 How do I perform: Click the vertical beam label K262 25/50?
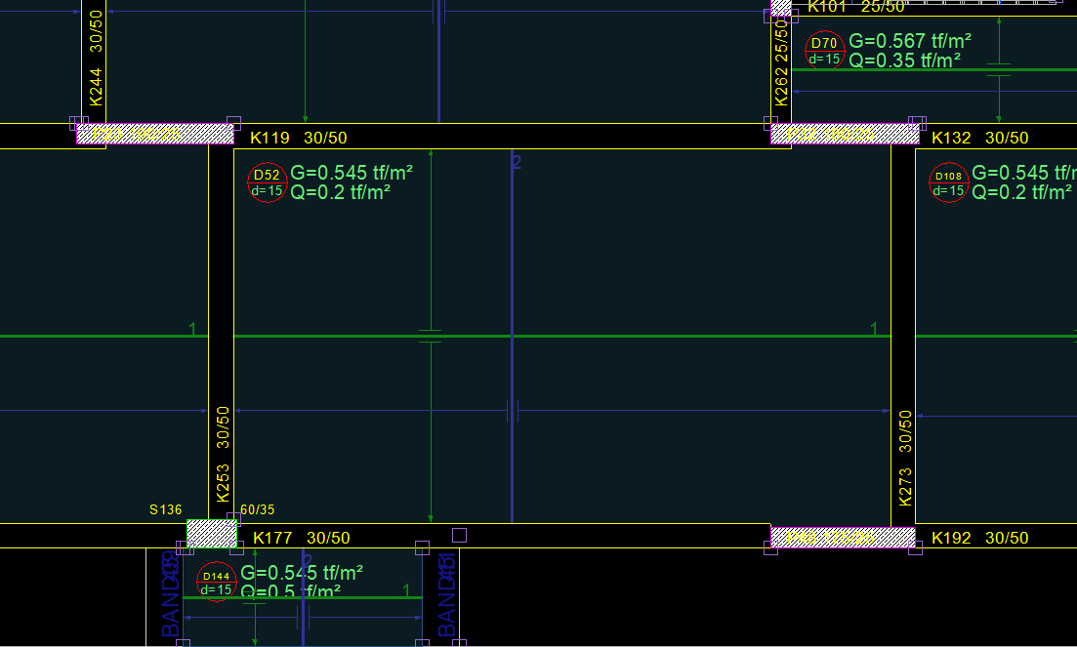pyautogui.click(x=781, y=63)
